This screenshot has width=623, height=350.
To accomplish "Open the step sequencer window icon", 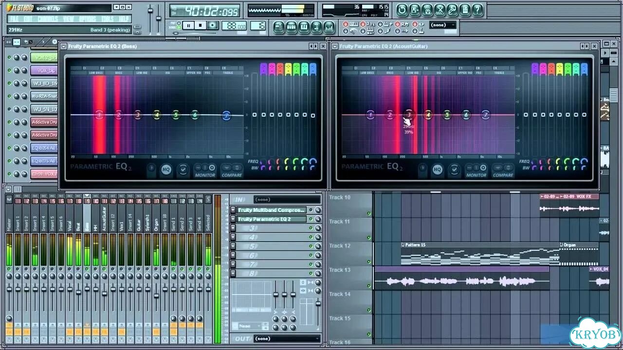I will (292, 27).
